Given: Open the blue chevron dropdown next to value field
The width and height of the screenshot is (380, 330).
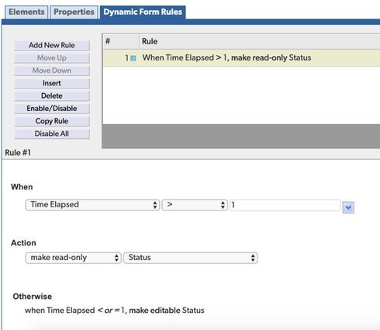Looking at the screenshot, I should click(348, 207).
